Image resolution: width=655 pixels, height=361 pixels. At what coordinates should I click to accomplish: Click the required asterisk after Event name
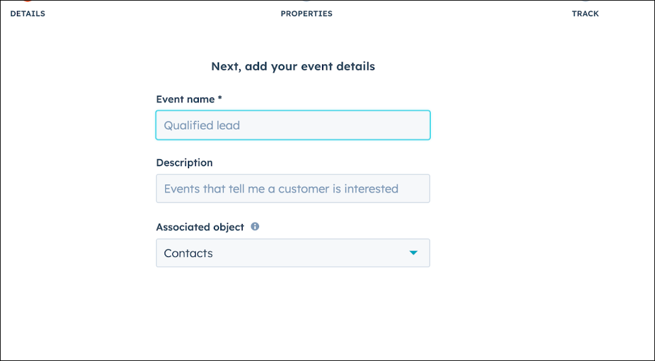pyautogui.click(x=220, y=99)
